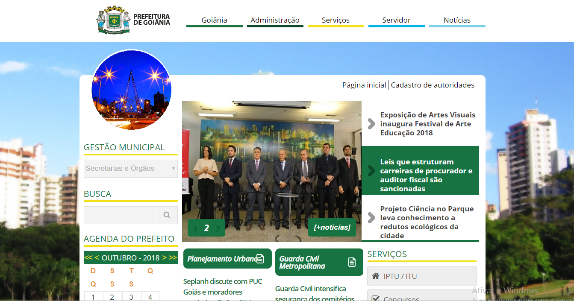Click the magnifying glass search icon
574x301 pixels.
(x=167, y=215)
